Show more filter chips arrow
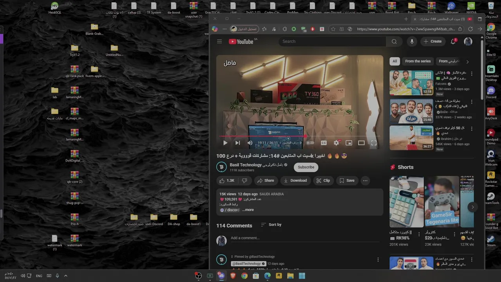501x282 pixels. click(467, 61)
